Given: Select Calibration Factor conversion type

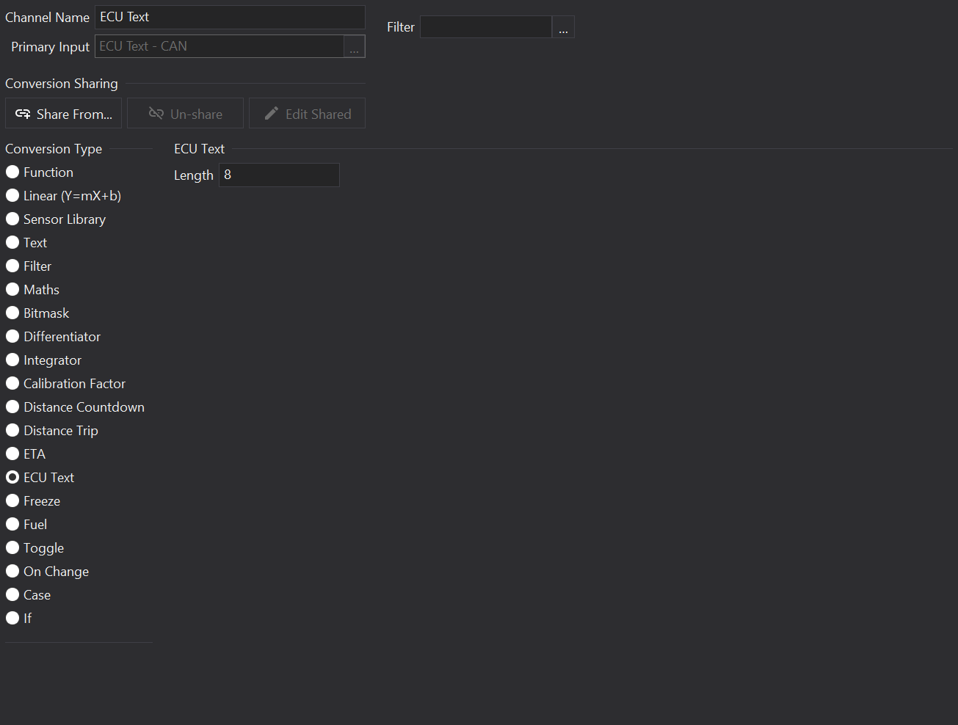Looking at the screenshot, I should 12,384.
